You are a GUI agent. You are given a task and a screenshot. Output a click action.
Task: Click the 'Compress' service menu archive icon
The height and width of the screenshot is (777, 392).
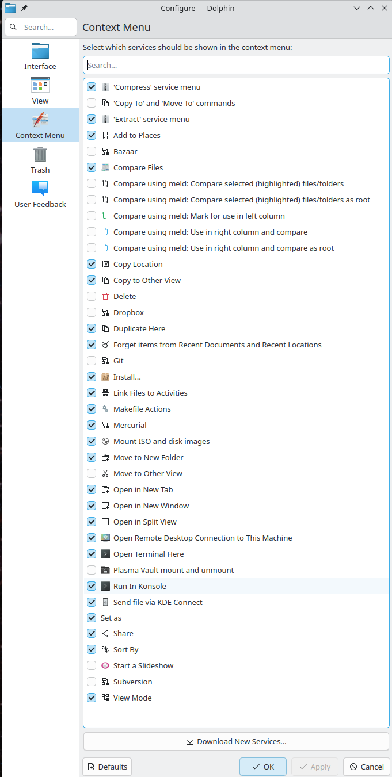click(105, 87)
